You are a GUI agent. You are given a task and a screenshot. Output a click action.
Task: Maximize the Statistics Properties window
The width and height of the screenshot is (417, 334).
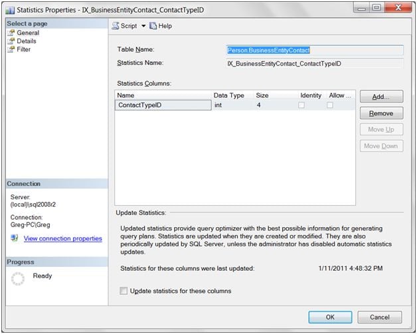coord(376,8)
